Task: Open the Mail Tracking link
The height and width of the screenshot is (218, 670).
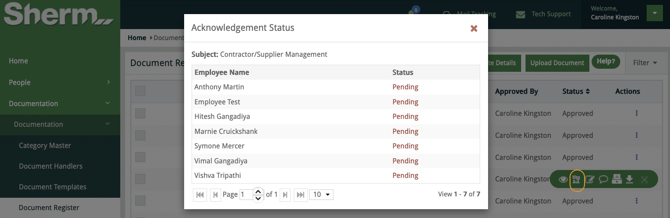Action: [x=476, y=14]
